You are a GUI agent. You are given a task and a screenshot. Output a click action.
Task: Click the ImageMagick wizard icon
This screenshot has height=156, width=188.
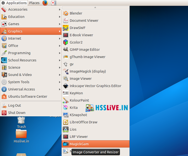pyautogui.click(x=65, y=71)
